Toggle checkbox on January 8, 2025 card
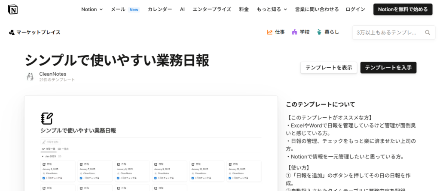 point(118,178)
